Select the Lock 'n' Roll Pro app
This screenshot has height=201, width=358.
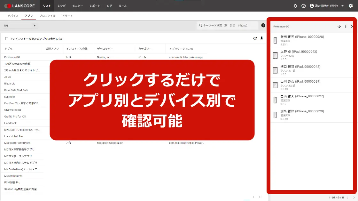coord(13,136)
